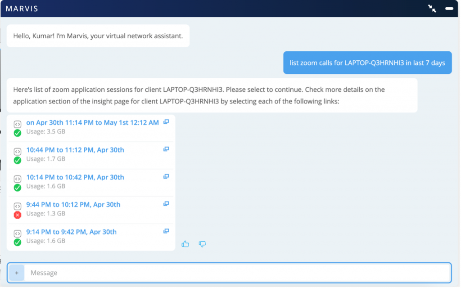Select the 9:14 PM to 9:42 PM session link
Viewport: 461px width, 288px height.
(x=72, y=232)
